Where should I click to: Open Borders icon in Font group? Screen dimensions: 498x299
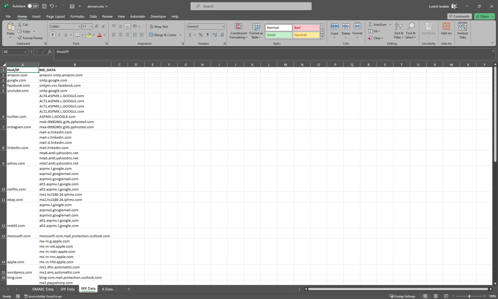77,35
